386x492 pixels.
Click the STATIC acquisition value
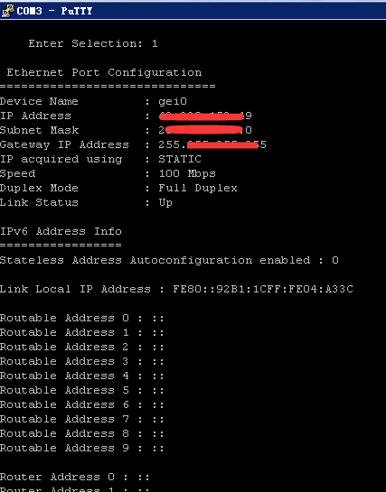pyautogui.click(x=180, y=159)
